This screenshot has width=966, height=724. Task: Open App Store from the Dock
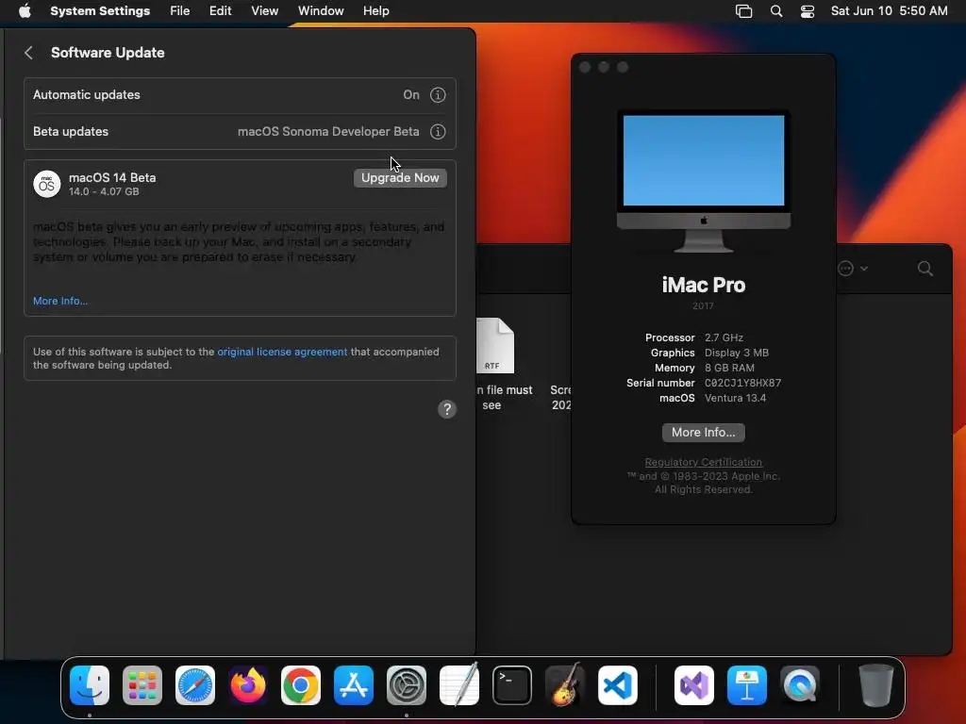point(354,685)
